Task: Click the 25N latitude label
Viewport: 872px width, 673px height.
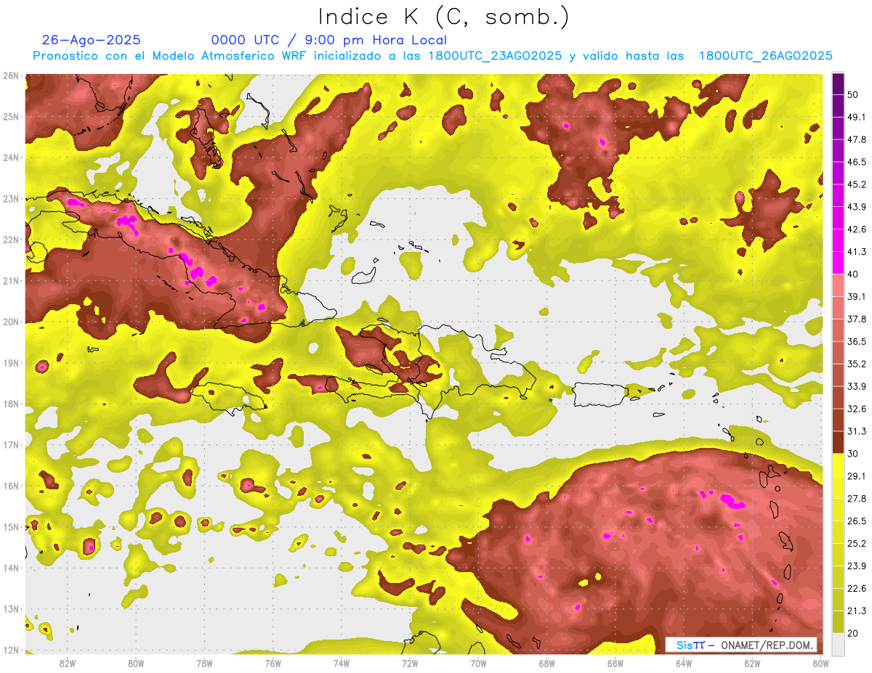Action: point(10,117)
